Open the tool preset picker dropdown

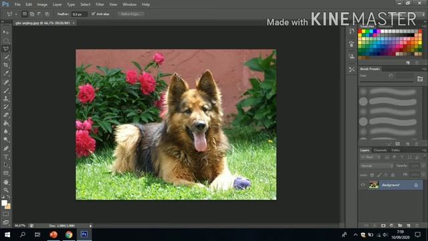click(16, 14)
